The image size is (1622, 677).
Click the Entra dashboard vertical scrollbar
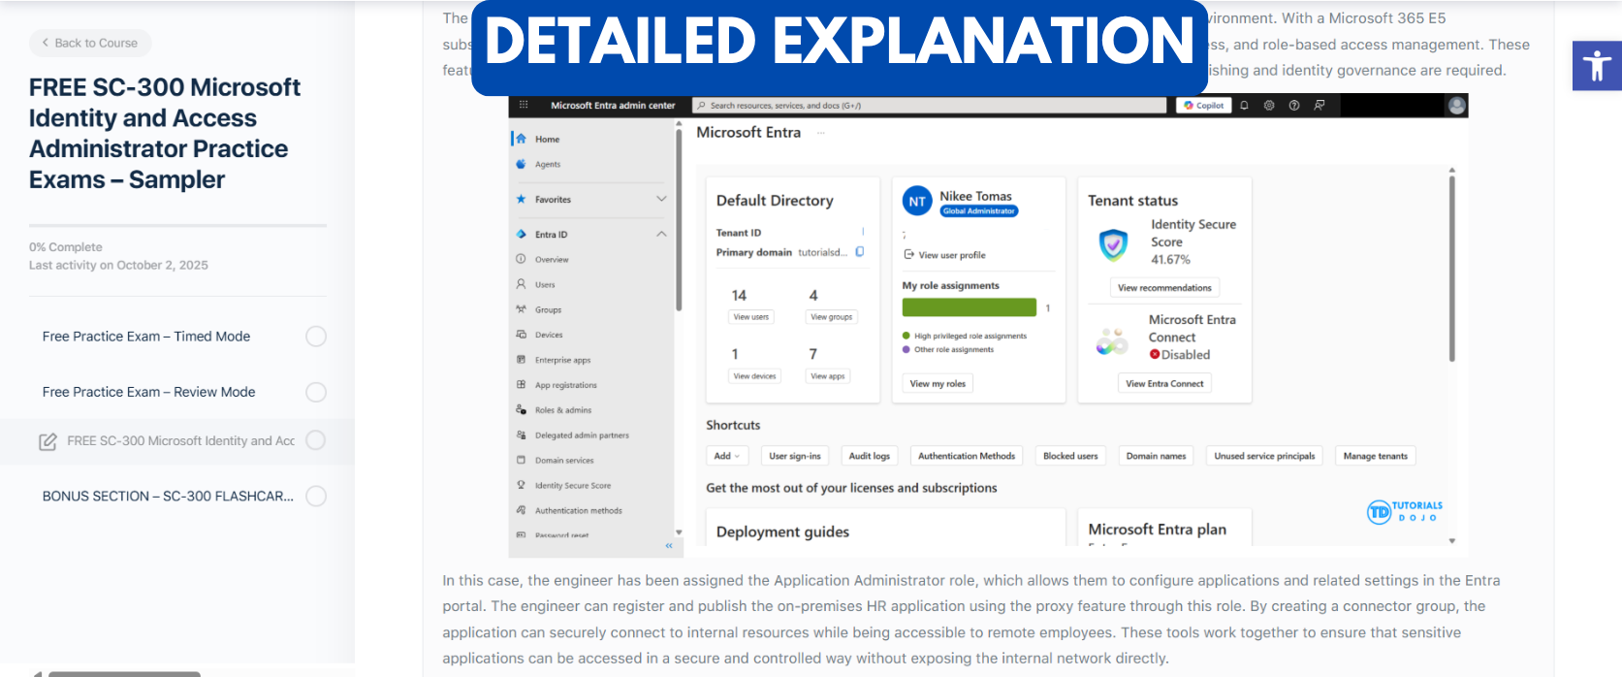click(x=1451, y=267)
